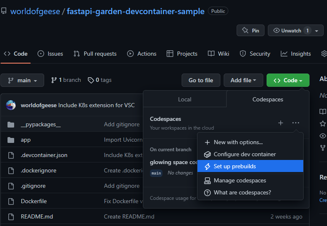
Task: Click the file icon for .gitignore
Action: pyautogui.click(x=11, y=186)
